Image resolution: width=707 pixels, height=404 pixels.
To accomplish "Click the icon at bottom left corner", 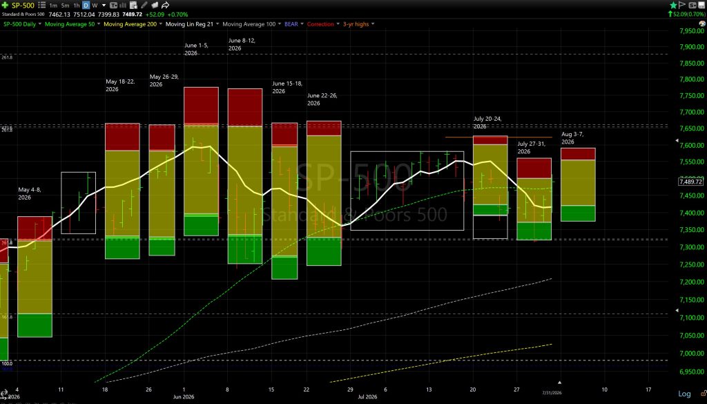I will click(x=3, y=393).
